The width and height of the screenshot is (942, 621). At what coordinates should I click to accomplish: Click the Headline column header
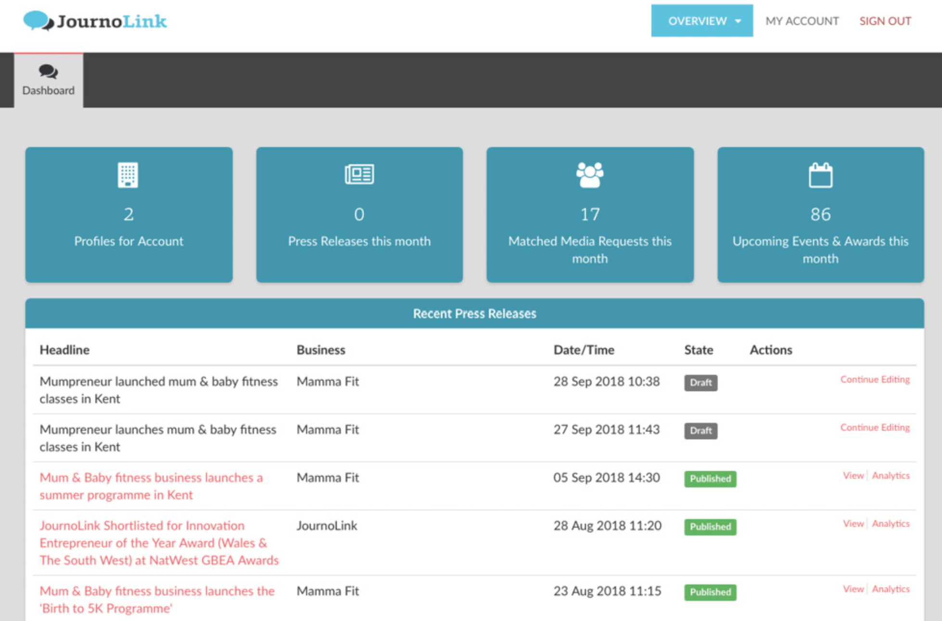[64, 350]
